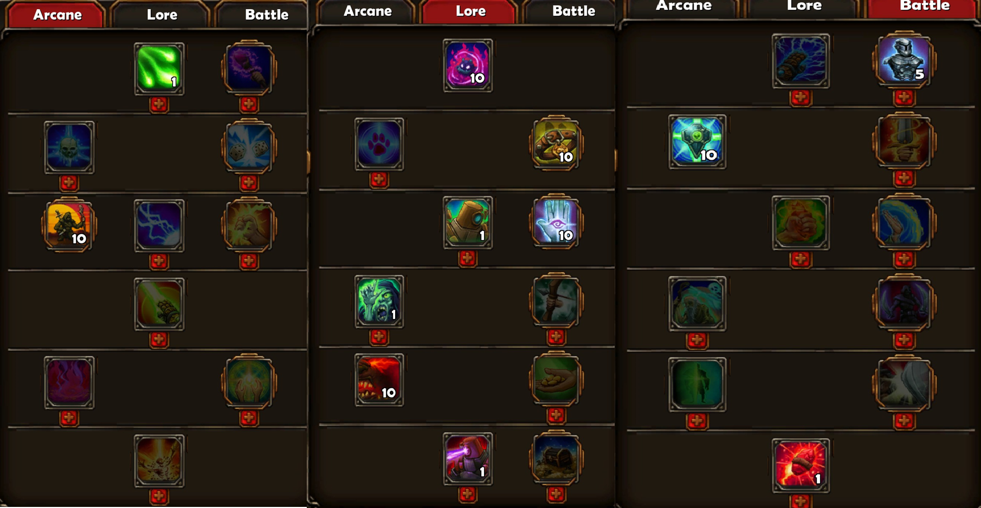Click the robot laser eye skill
Screen dimensions: 981x508
pos(467,458)
